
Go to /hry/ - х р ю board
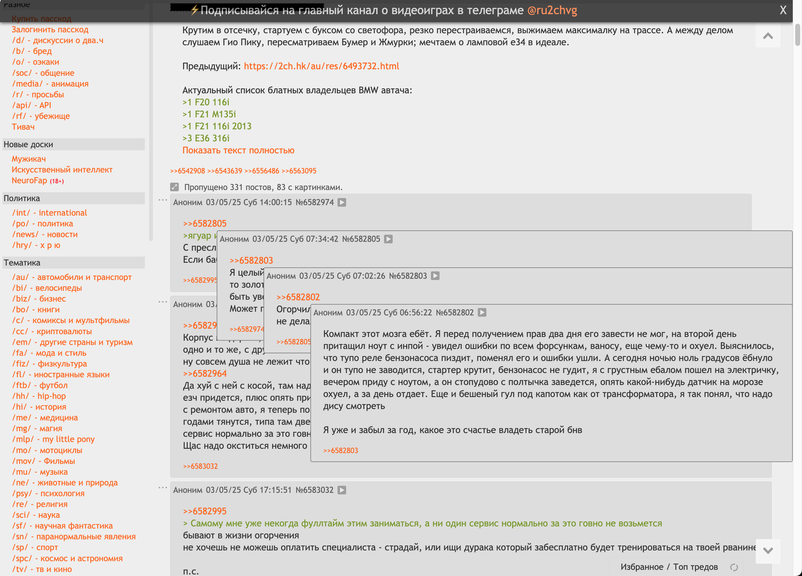pyautogui.click(x=36, y=245)
